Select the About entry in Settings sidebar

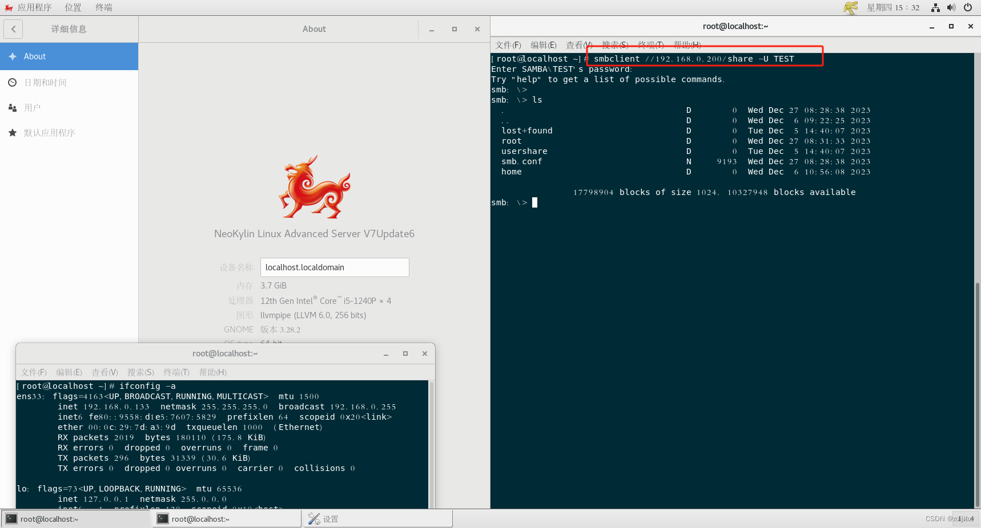(x=34, y=56)
